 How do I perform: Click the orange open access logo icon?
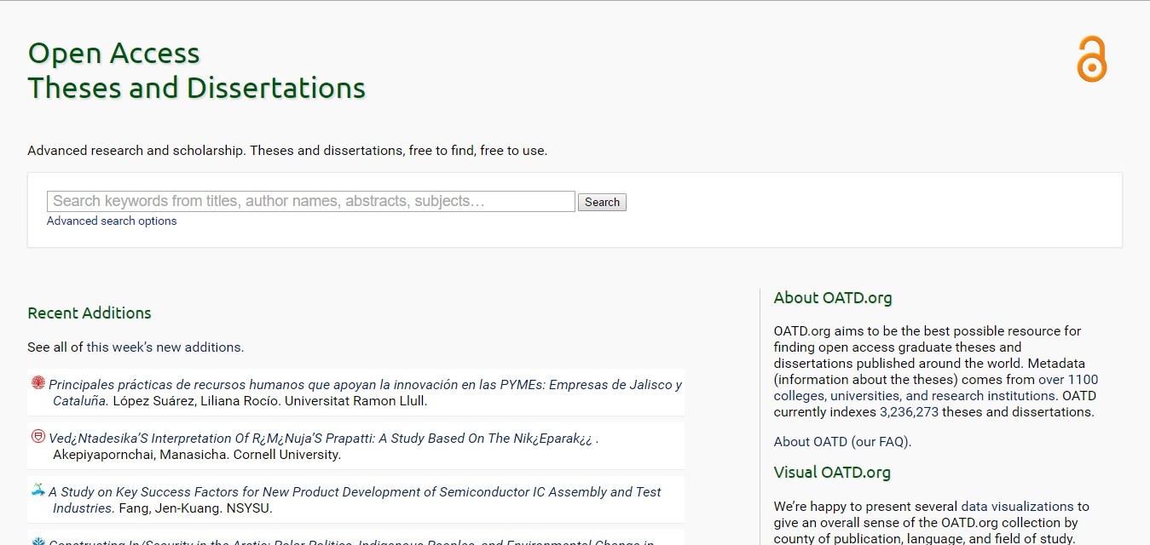(1091, 59)
